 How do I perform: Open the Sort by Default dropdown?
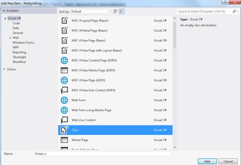point(91,11)
